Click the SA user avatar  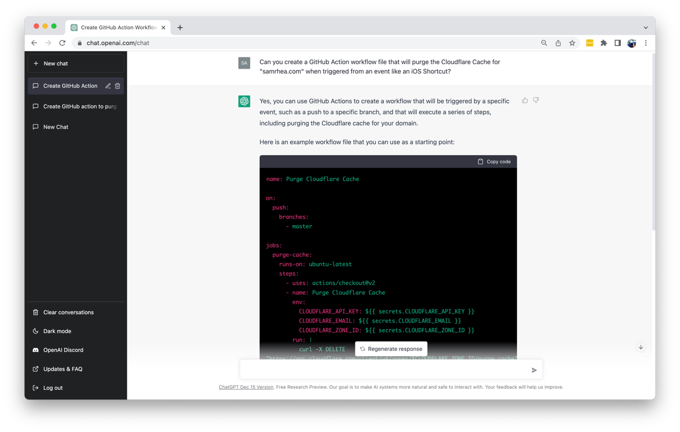(244, 63)
